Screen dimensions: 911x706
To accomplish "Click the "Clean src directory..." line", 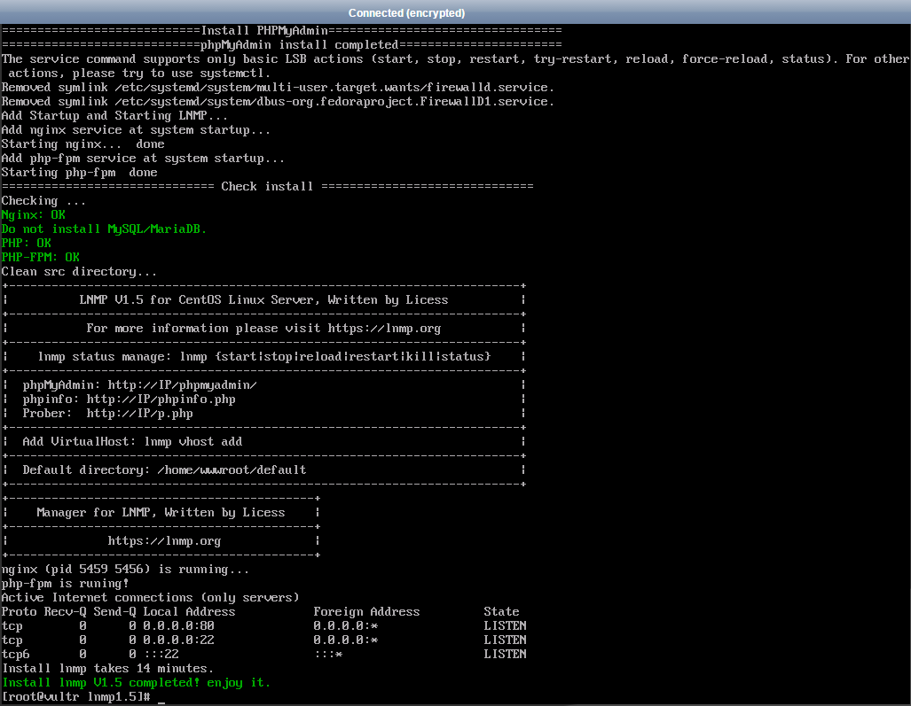I will pyautogui.click(x=79, y=271).
